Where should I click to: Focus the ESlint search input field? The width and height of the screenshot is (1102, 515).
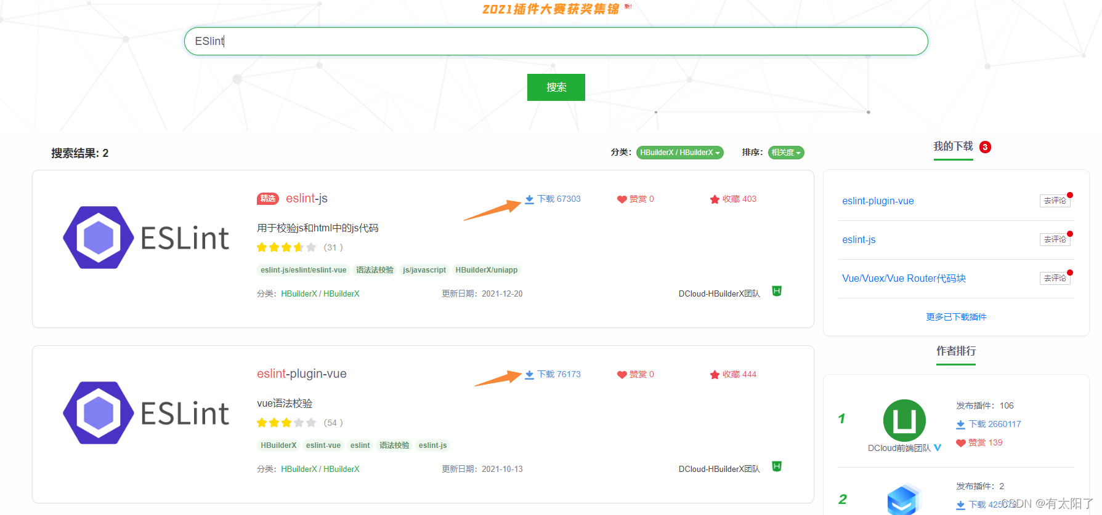tap(556, 41)
